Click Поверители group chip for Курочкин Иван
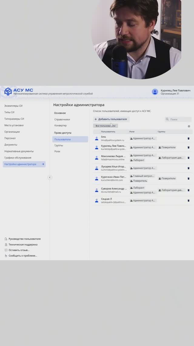 (x=167, y=178)
